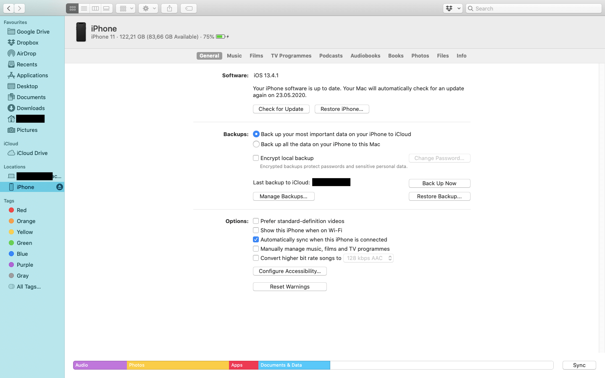Select gallery view toolbar icon

pos(107,8)
